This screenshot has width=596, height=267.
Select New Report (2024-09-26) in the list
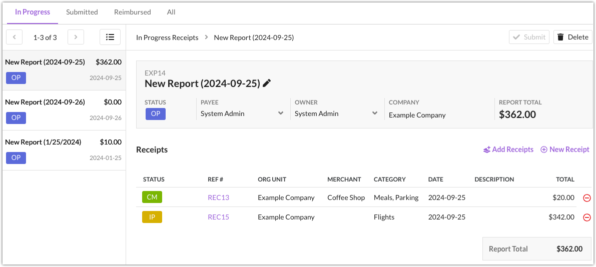pos(64,110)
